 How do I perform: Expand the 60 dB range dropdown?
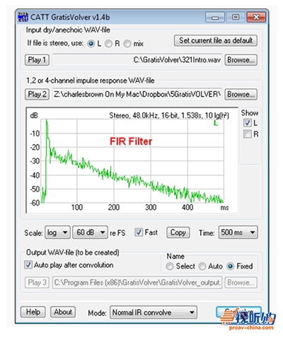(90, 232)
